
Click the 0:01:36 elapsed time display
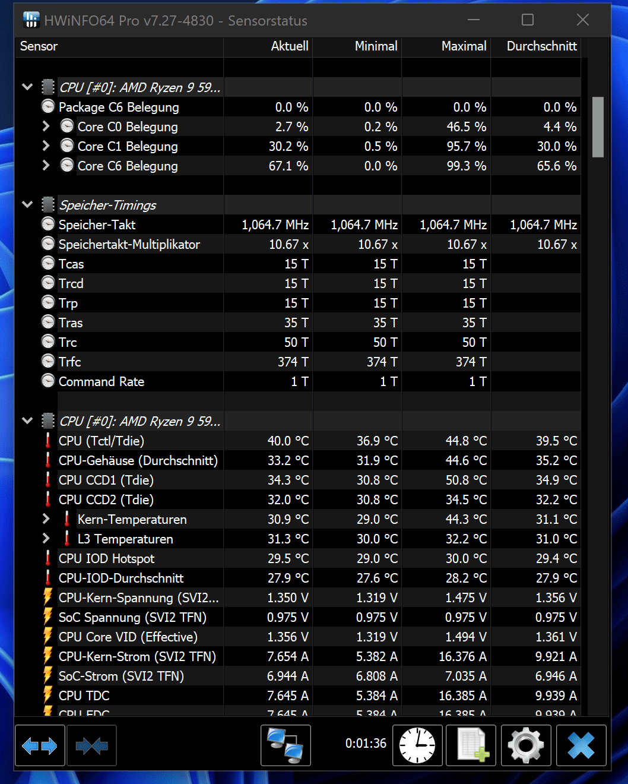pyautogui.click(x=366, y=744)
